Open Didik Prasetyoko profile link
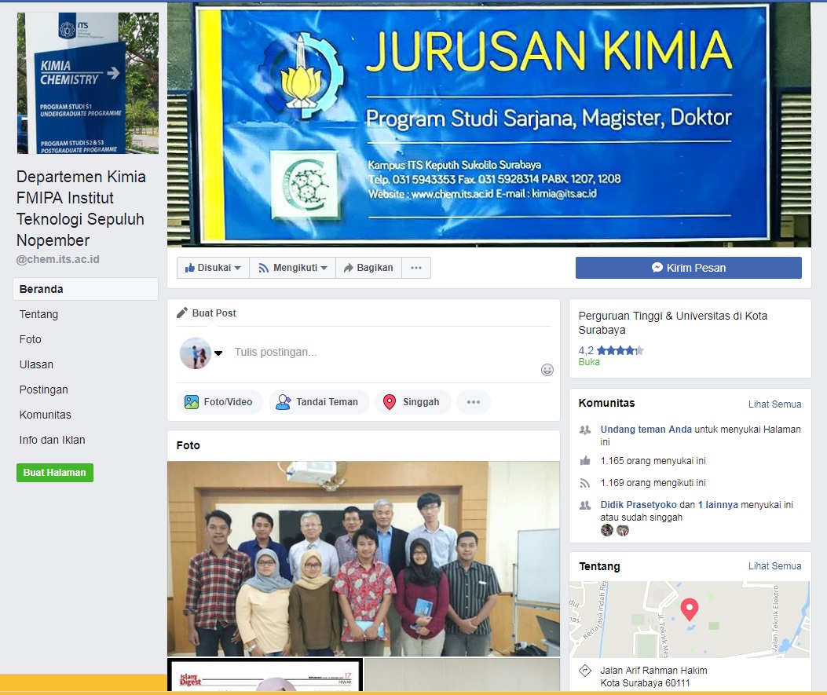Screen dimensions: 827x695 click(638, 505)
